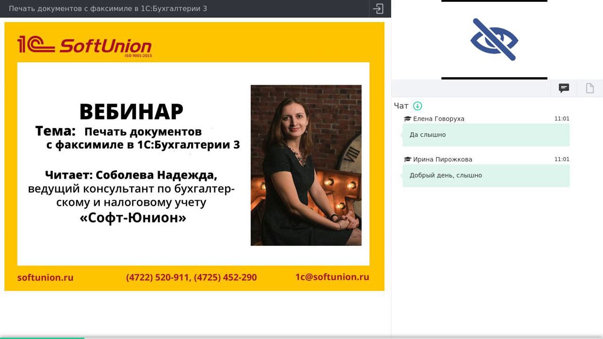Toggle the crossed-out eye video visibility icon
Viewport: 603px width, 339px height.
494,40
